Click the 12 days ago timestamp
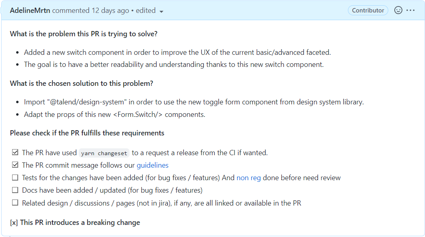Viewport: 425px width, 237px height. tap(110, 10)
